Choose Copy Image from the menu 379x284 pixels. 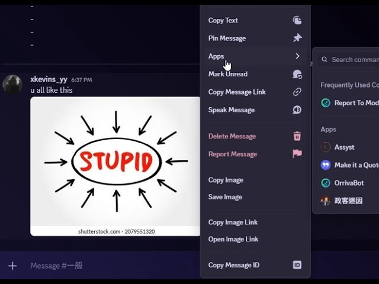point(255,180)
